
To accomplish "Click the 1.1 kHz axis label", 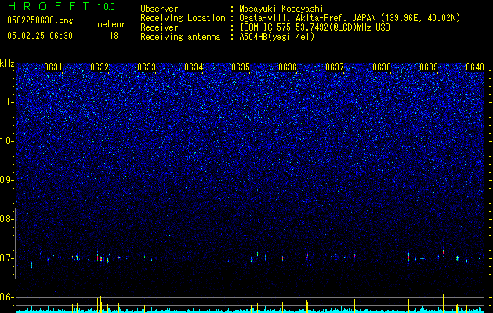I will (x=7, y=102).
